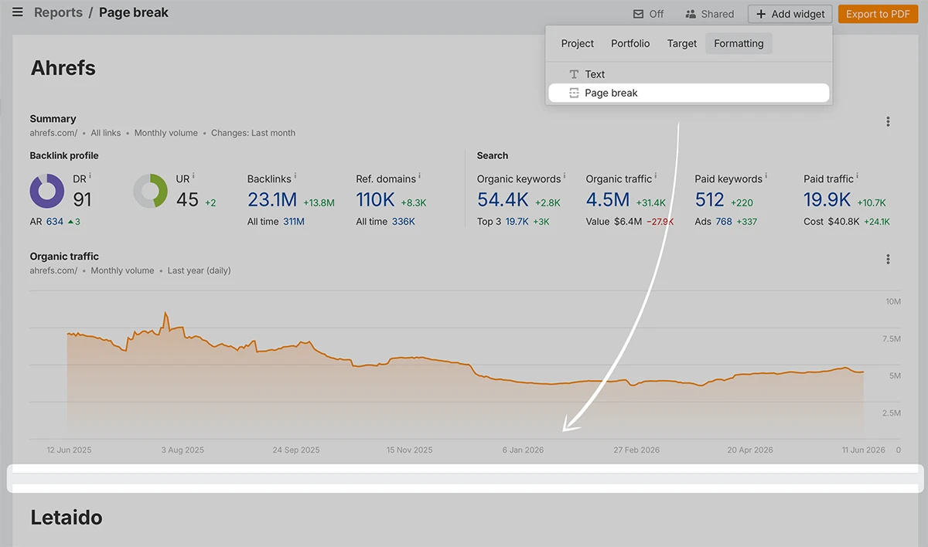Open the 23.1M backlinks value link
Screen dimensions: 928x547
coord(272,199)
